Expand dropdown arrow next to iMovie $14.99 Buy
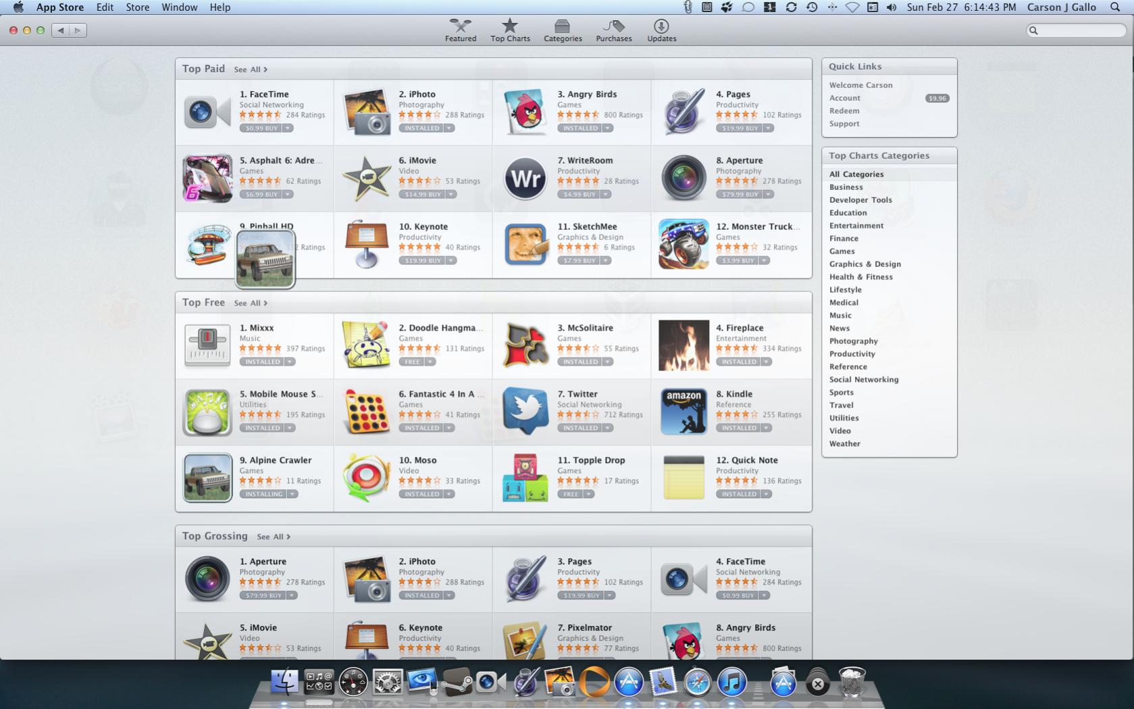Image resolution: width=1134 pixels, height=709 pixels. coord(451,195)
